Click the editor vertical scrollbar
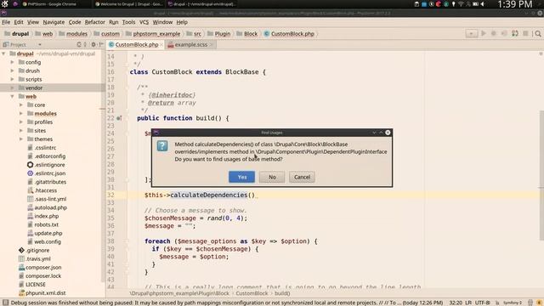The height and width of the screenshot is (306, 544). (x=541, y=175)
